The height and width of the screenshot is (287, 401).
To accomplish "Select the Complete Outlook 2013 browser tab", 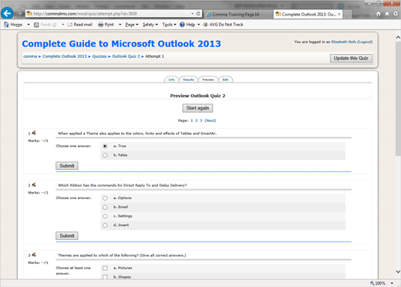I will [306, 15].
